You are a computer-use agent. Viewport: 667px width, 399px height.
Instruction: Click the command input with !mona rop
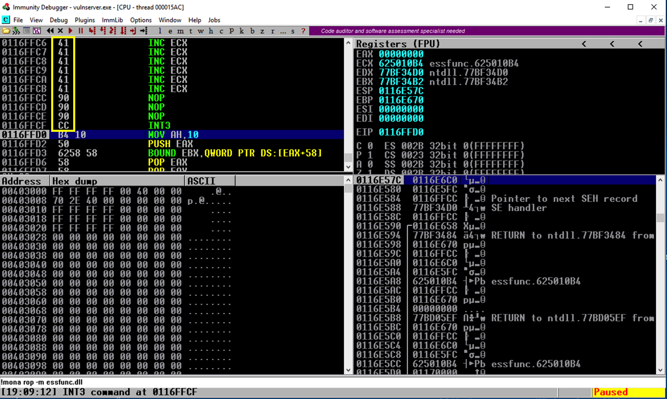[x=333, y=382]
